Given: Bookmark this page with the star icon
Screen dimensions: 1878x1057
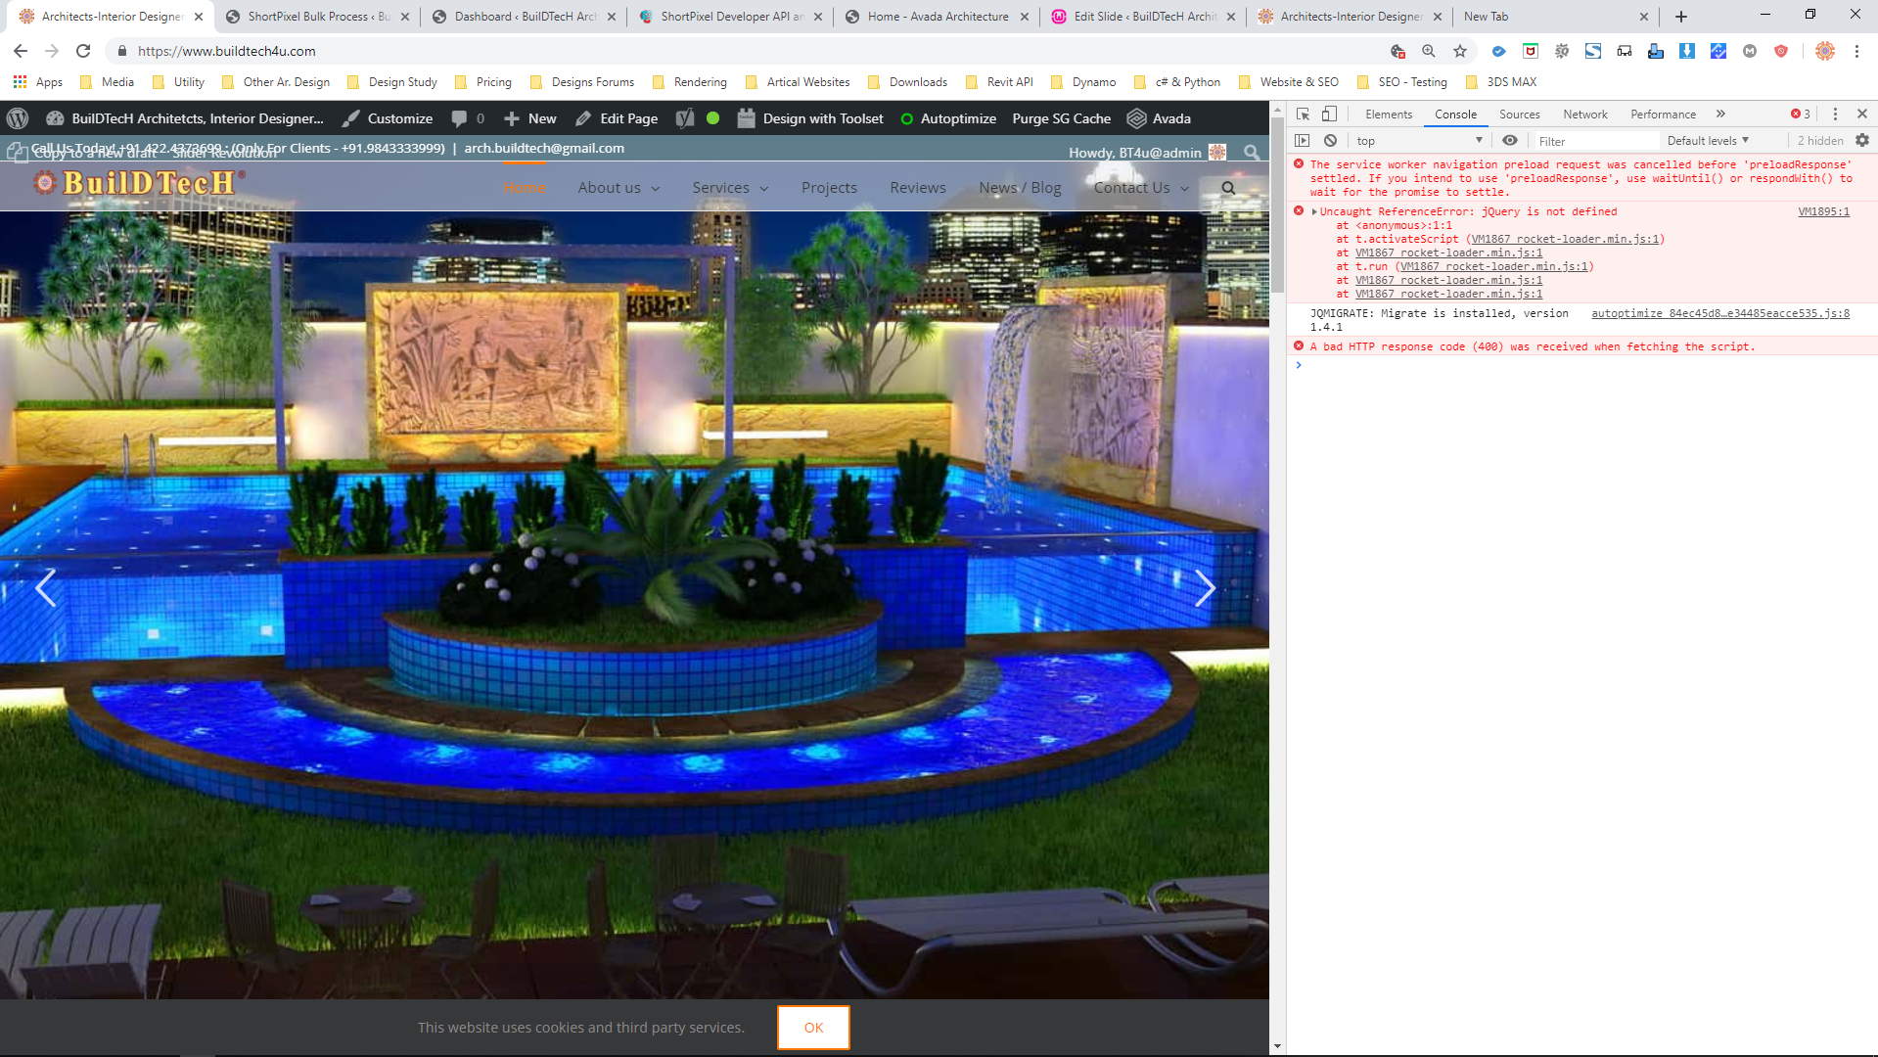Looking at the screenshot, I should (1460, 51).
